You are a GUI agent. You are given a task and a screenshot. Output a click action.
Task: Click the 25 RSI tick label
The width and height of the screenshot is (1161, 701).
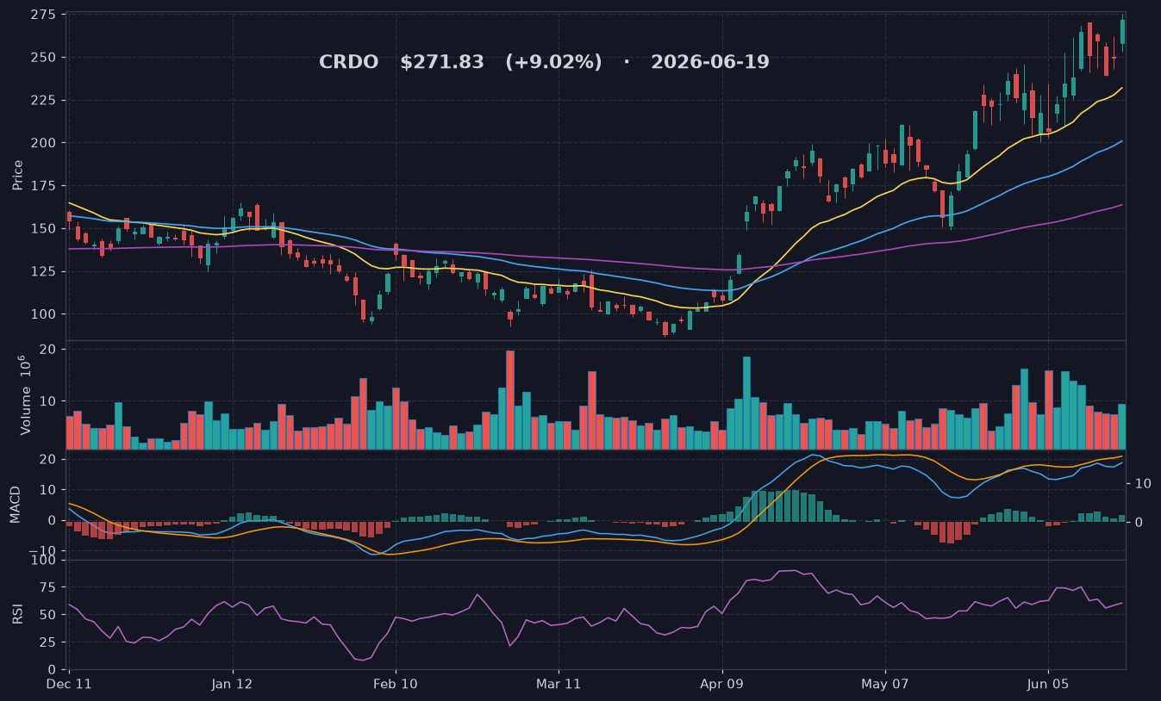coord(49,642)
